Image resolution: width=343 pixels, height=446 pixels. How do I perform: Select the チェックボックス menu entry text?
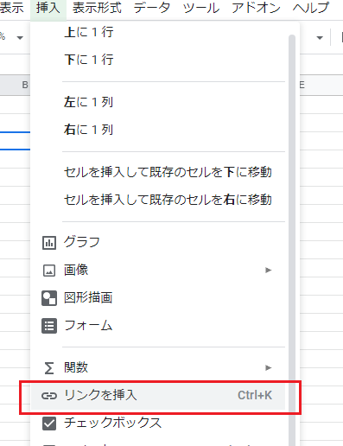click(x=112, y=423)
